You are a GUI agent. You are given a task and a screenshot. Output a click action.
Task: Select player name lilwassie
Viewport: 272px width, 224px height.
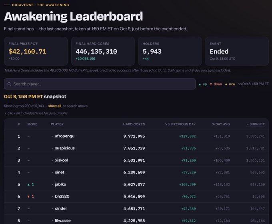(63, 220)
